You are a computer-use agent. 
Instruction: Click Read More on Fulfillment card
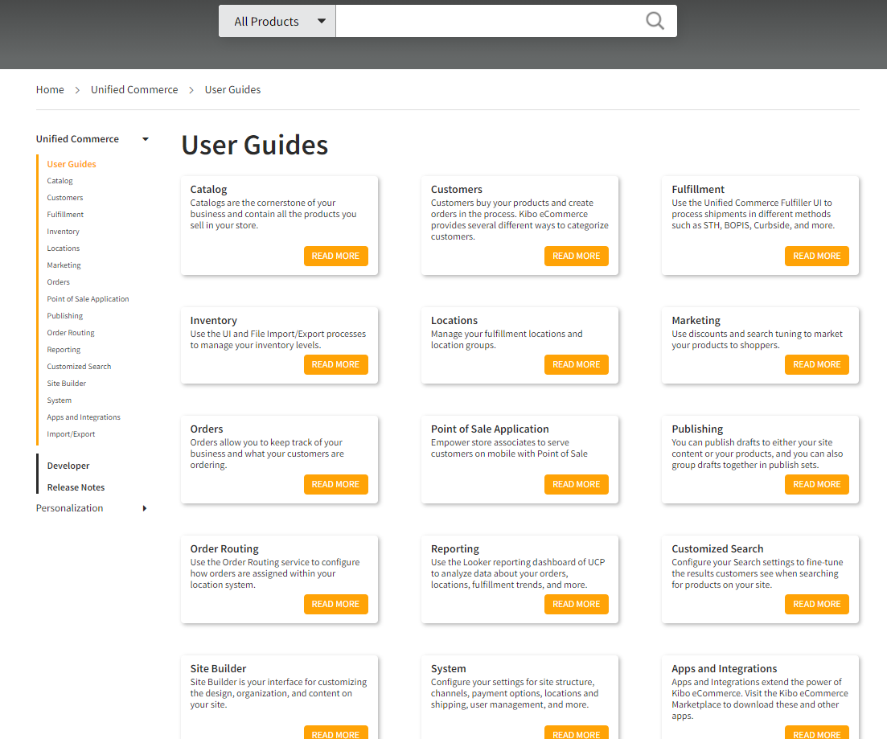[x=816, y=256]
